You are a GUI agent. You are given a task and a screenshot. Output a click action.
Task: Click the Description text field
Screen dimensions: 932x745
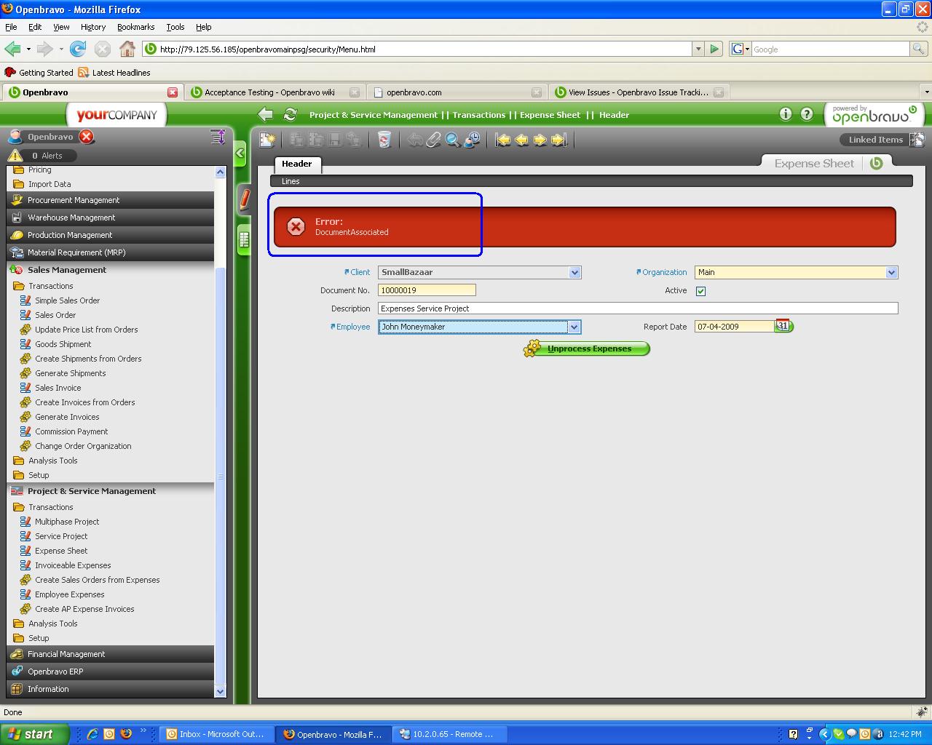tap(637, 308)
